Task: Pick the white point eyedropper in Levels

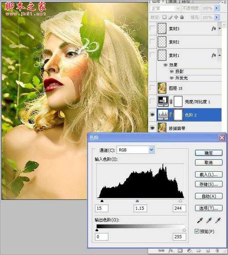Action: 218,220
